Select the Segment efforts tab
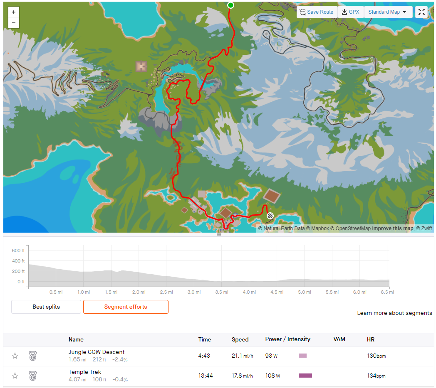The width and height of the screenshot is (436, 388). click(126, 307)
